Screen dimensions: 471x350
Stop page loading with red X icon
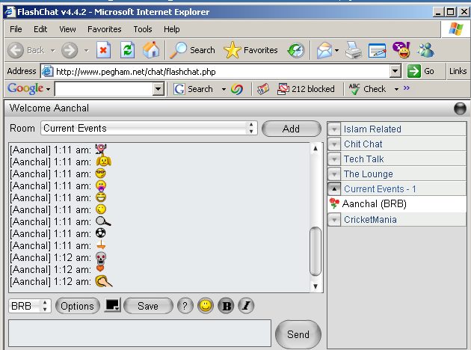click(x=103, y=50)
